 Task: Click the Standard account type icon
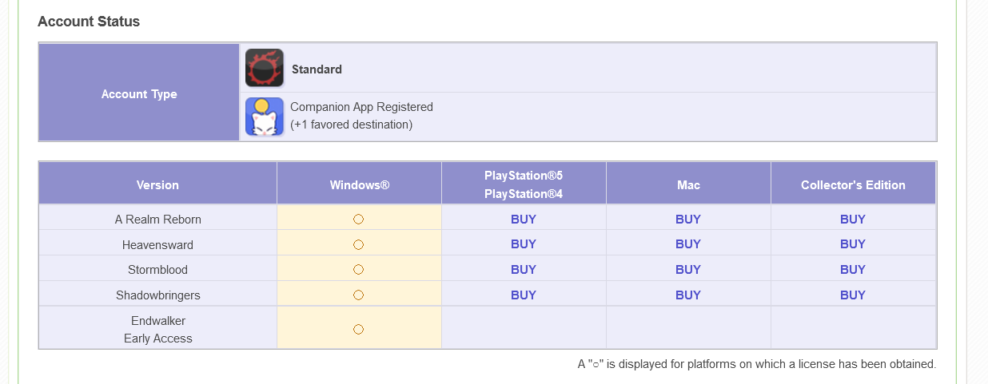(265, 69)
